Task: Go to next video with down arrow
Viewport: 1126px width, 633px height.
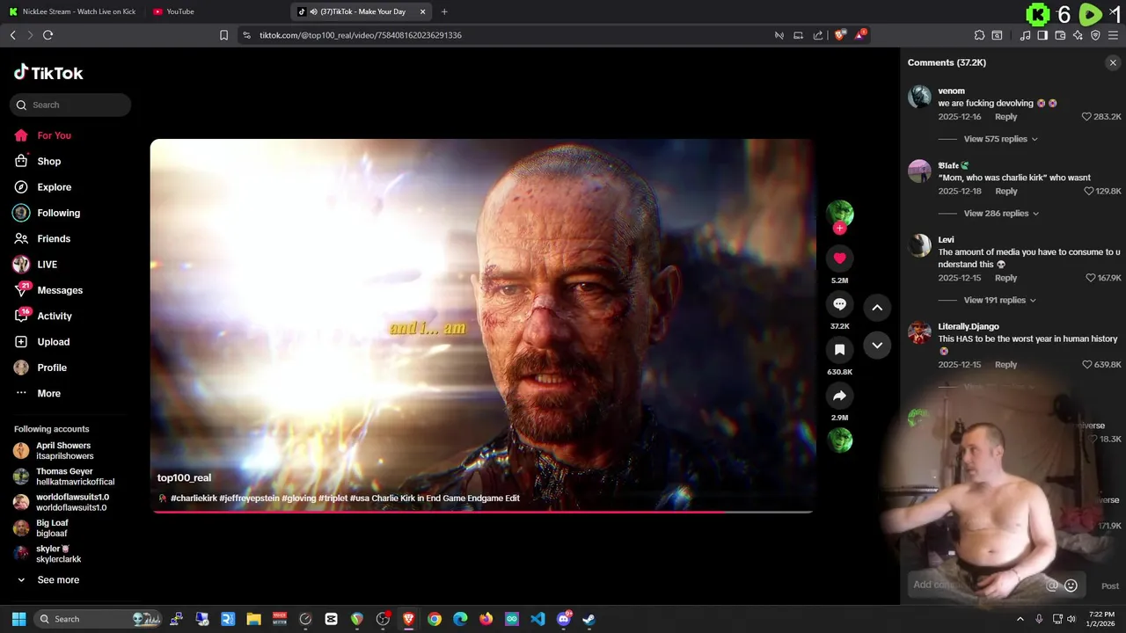Action: (x=877, y=346)
